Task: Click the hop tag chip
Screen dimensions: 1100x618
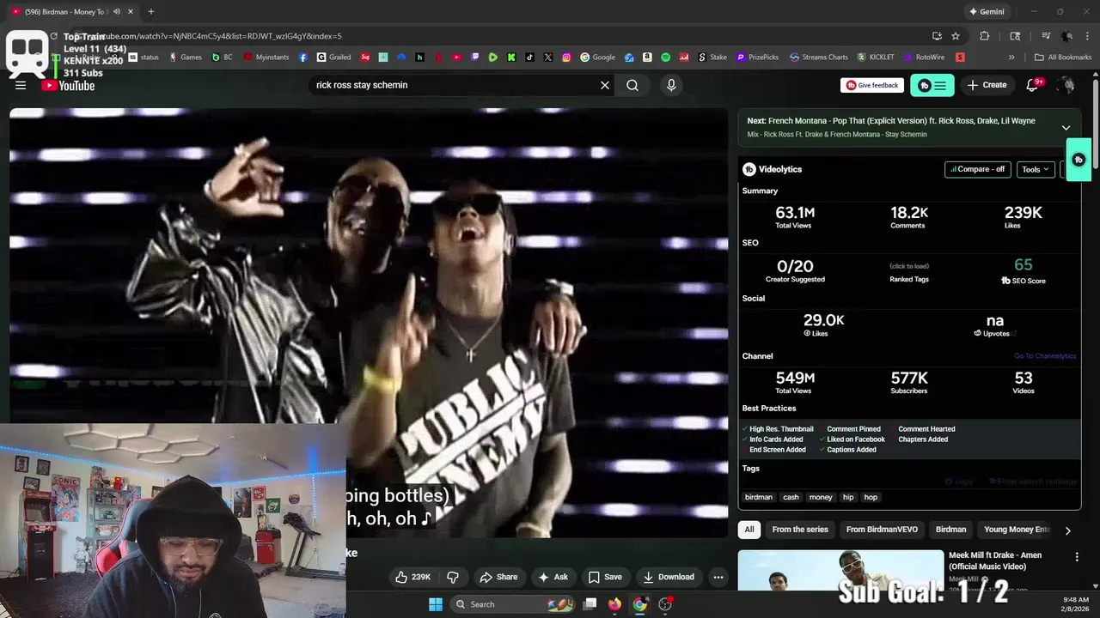Action: (x=871, y=497)
